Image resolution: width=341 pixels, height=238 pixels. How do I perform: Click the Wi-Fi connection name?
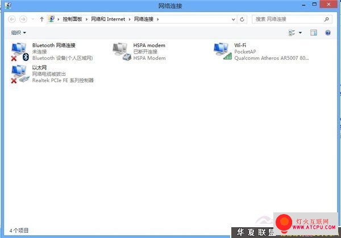(240, 46)
